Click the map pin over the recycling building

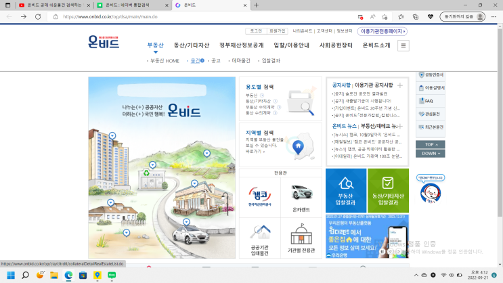point(153,165)
